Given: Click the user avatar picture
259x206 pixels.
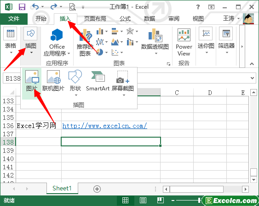Looking at the screenshot, I should [x=248, y=19].
